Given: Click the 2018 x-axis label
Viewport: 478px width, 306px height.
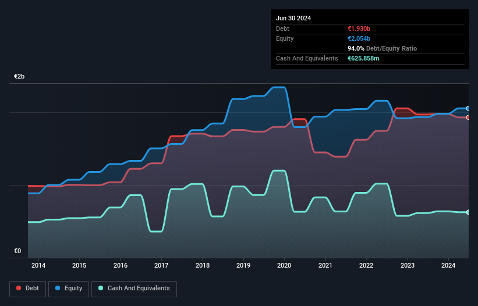Looking at the screenshot, I should 203,265.
